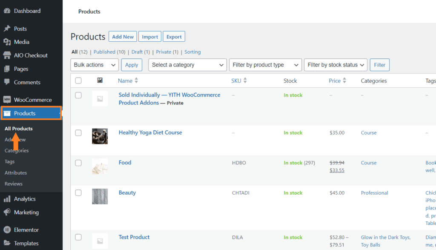Click the Add New product button
Viewport: 436px width, 250px height.
(123, 36)
